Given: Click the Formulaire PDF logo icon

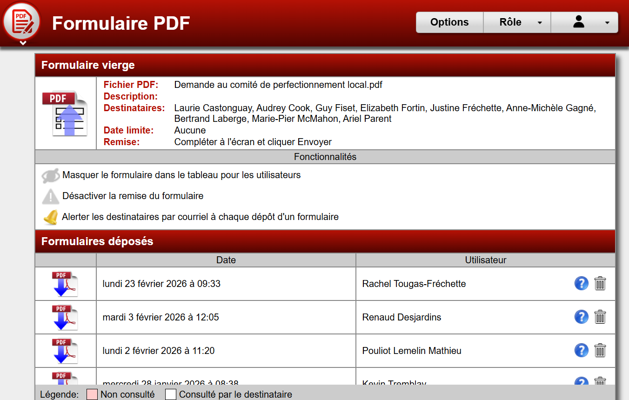Looking at the screenshot, I should [x=21, y=21].
